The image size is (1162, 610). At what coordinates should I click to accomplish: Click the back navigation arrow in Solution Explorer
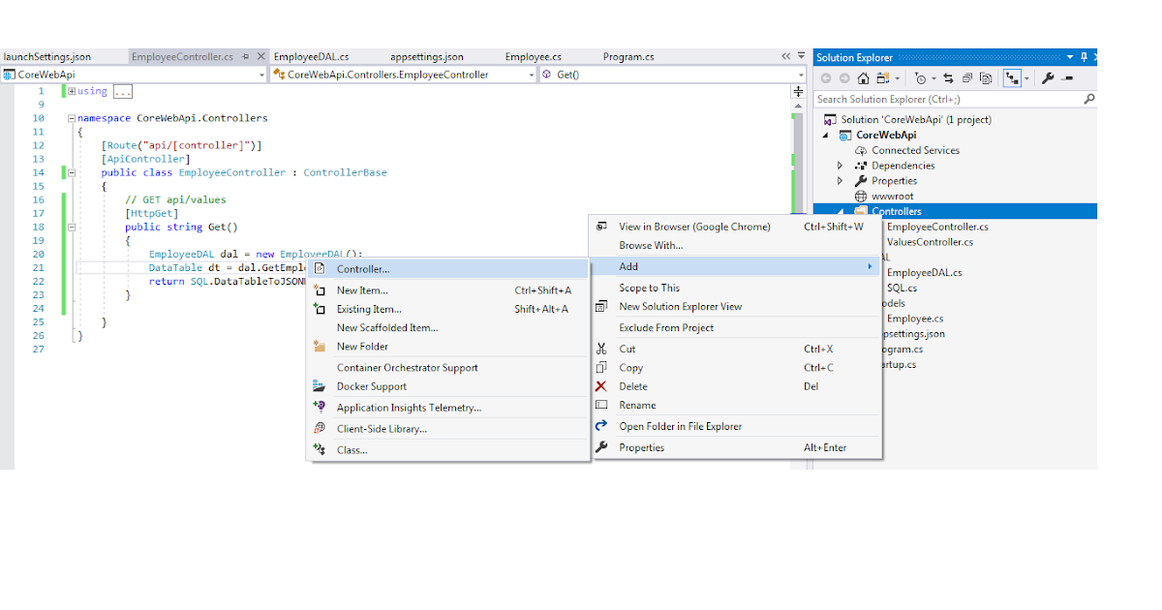pyautogui.click(x=827, y=77)
